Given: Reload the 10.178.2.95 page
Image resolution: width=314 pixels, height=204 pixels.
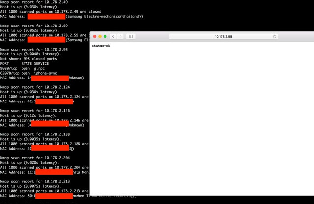Looking at the screenshot, I should click(274, 37).
